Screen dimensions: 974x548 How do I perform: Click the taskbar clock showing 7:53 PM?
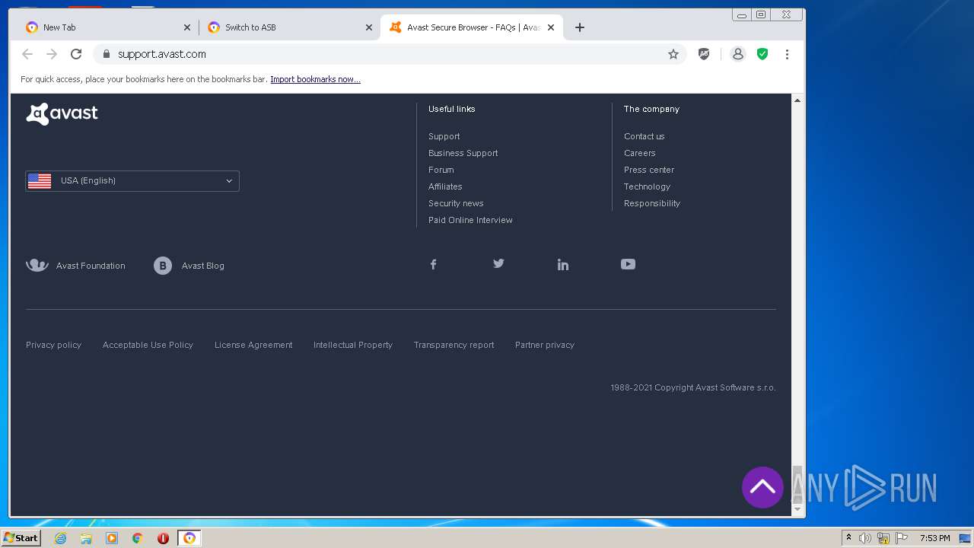click(935, 538)
